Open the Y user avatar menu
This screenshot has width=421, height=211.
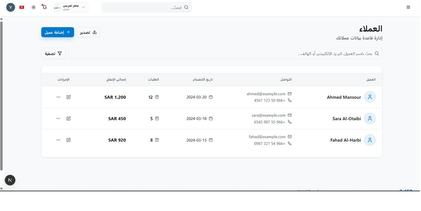pos(11,7)
